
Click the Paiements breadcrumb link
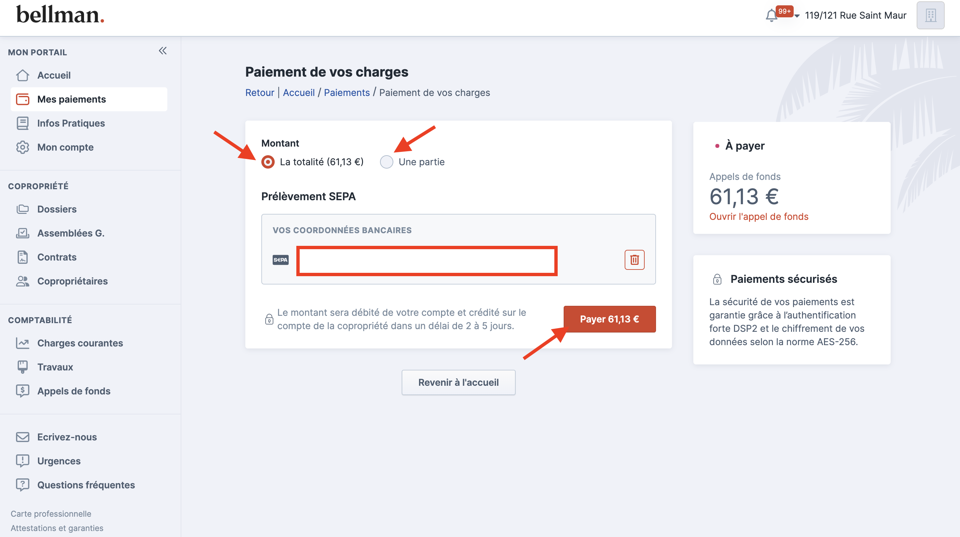coord(347,93)
